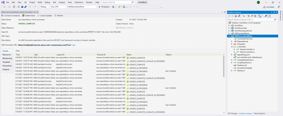The width and height of the screenshot is (283, 116).
Task: Click the Live Share button
Action: pos(269,7)
